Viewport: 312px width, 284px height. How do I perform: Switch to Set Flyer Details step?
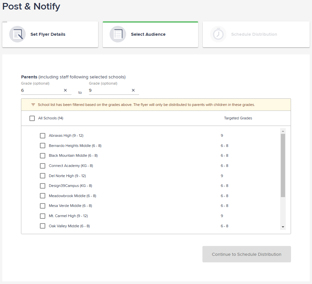pyautogui.click(x=50, y=34)
